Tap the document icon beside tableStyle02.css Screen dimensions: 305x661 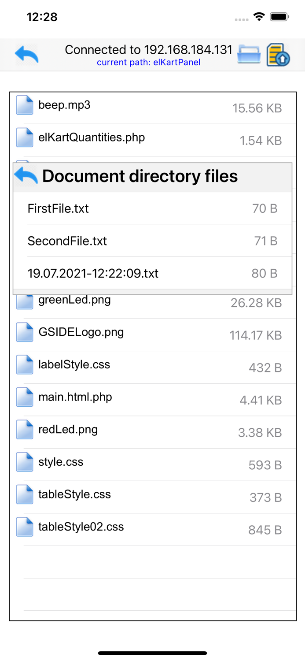point(24,526)
